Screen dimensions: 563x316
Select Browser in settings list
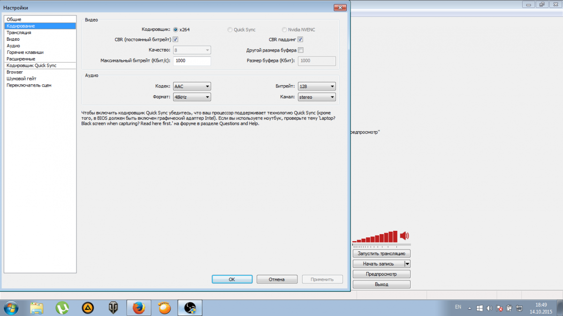[x=40, y=72]
